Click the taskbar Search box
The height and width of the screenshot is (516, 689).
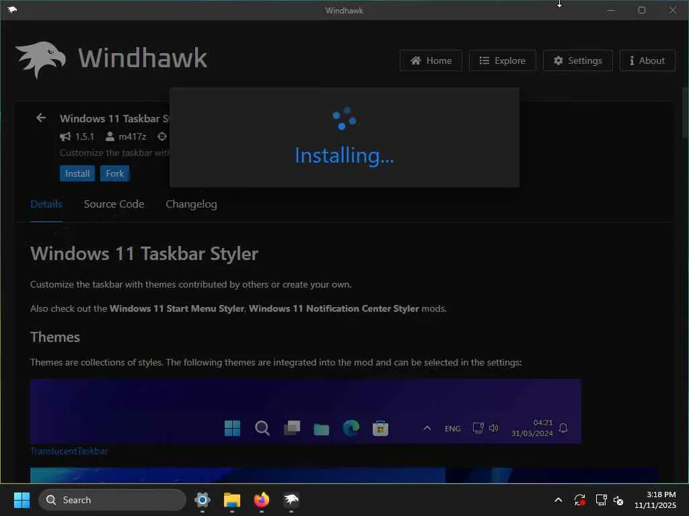point(112,500)
